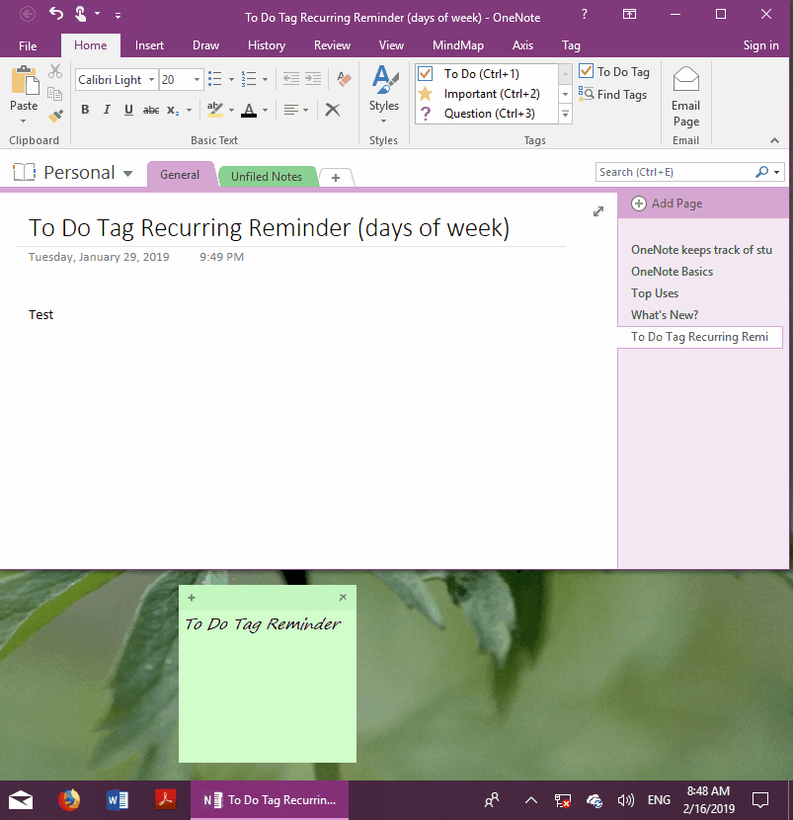This screenshot has width=793, height=820.
Task: Click the Add Page button
Action: (667, 203)
